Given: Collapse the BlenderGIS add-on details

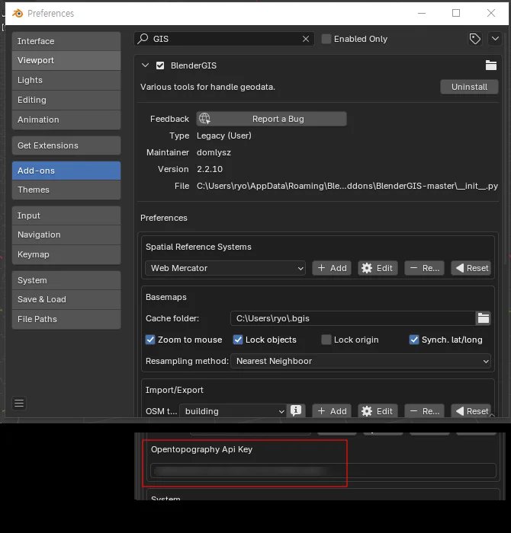Looking at the screenshot, I should (x=145, y=65).
